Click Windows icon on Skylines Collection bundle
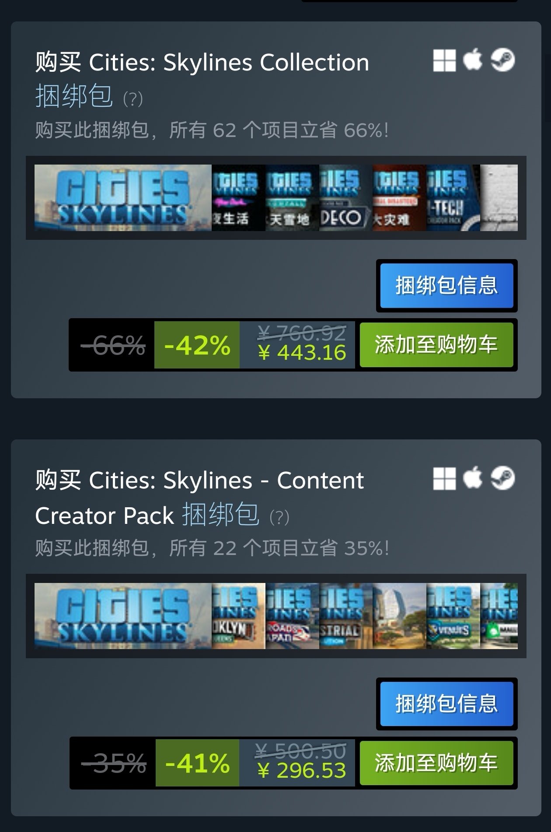Image resolution: width=551 pixels, height=832 pixels. 444,60
